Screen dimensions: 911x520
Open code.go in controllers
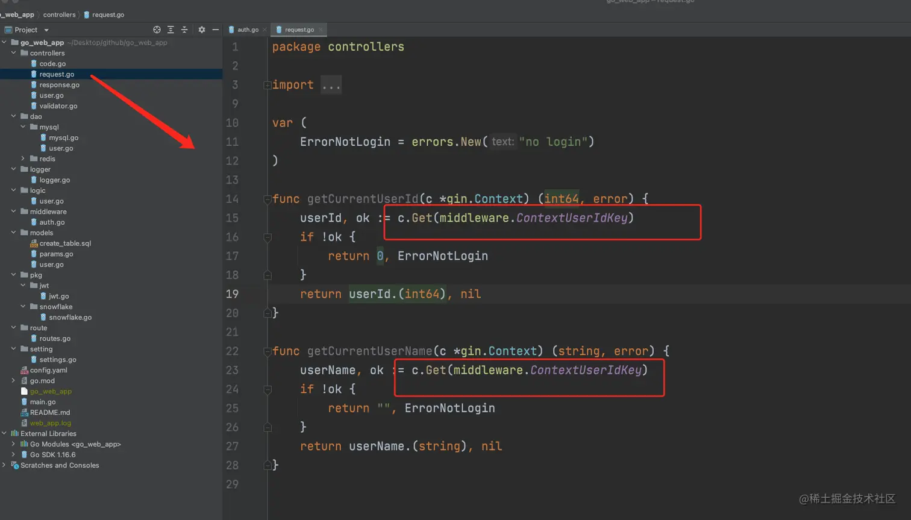[52, 64]
